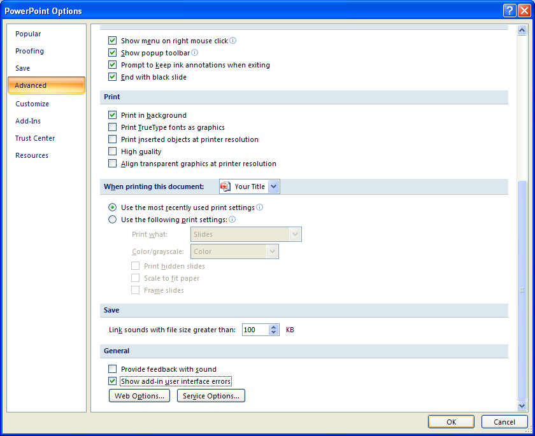Viewport: 535px width, 436px height.
Task: Go to the Resources category
Action: (32, 155)
